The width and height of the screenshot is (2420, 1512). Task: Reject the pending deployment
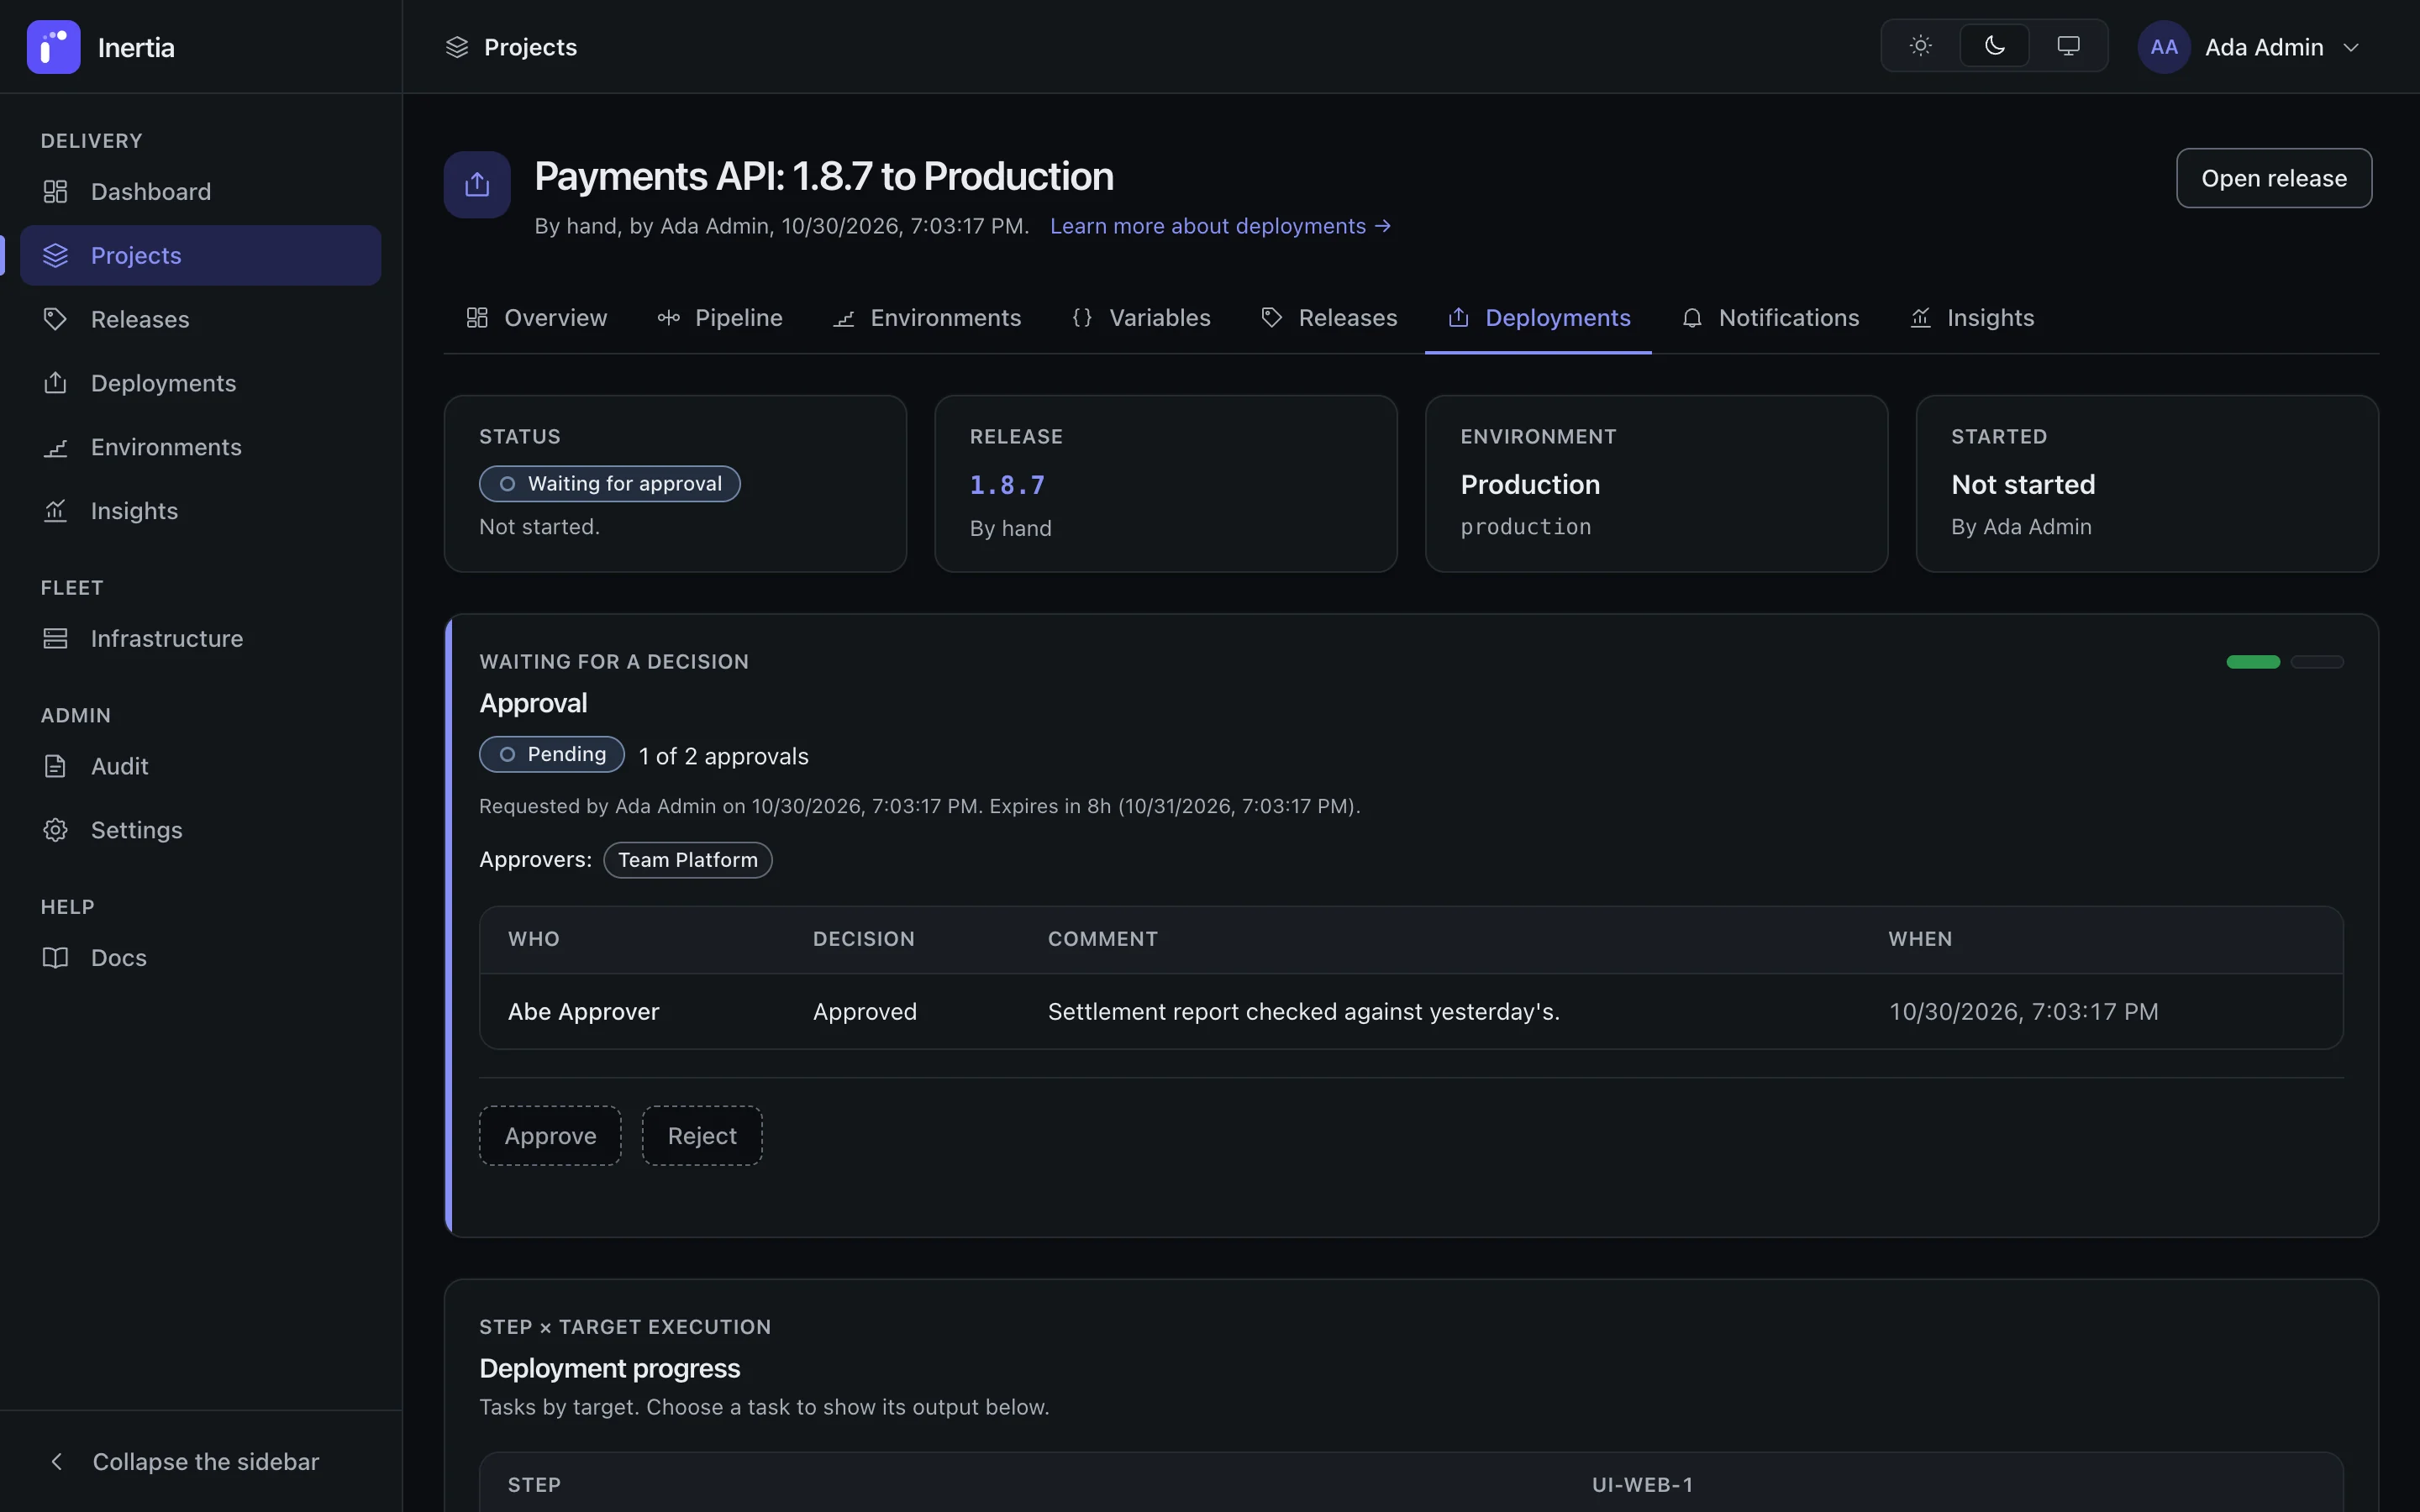702,1136
